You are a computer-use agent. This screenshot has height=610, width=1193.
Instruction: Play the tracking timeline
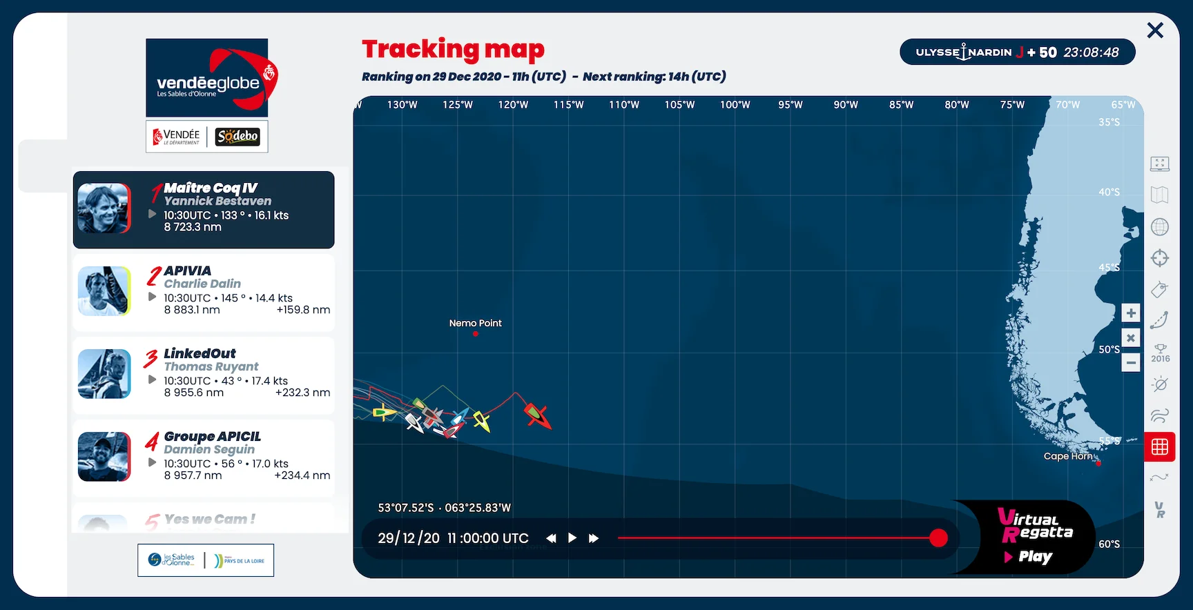click(572, 538)
